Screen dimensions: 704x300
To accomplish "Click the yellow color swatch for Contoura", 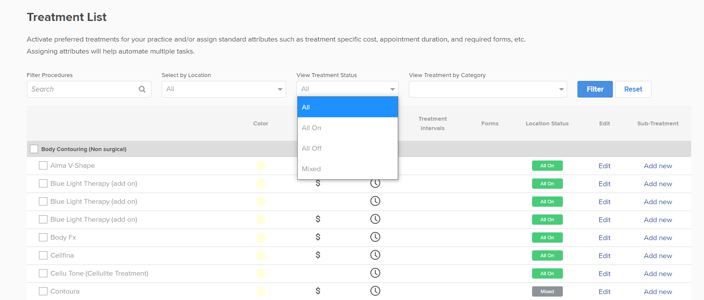I will [261, 291].
